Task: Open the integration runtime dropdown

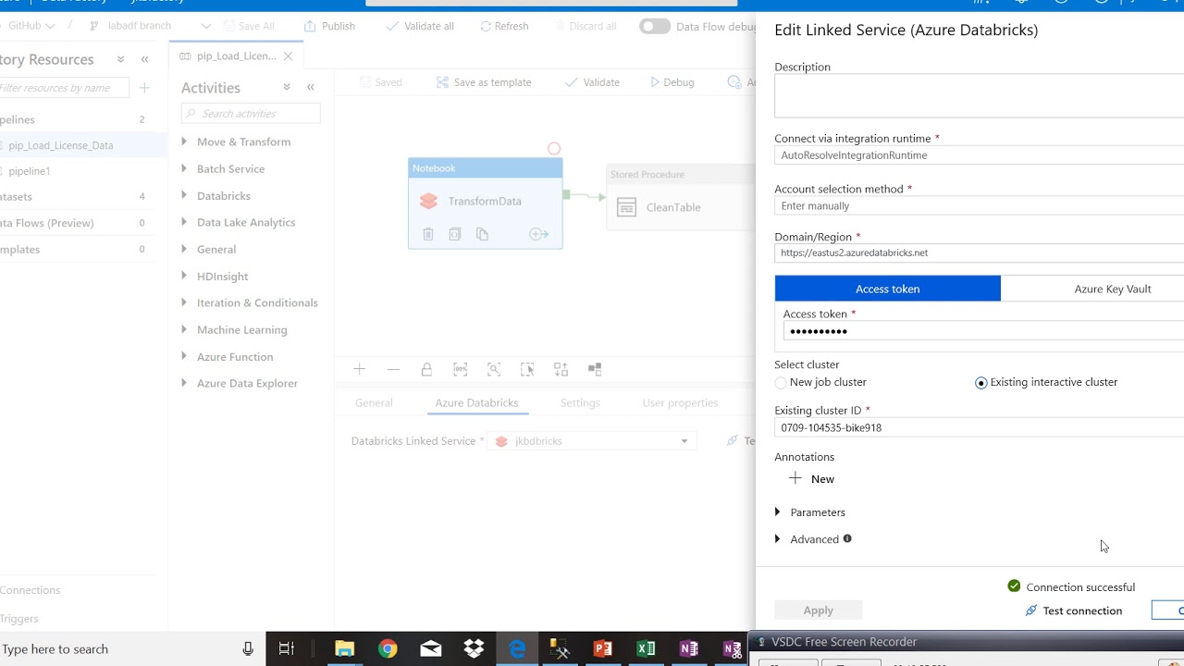Action: pos(979,155)
